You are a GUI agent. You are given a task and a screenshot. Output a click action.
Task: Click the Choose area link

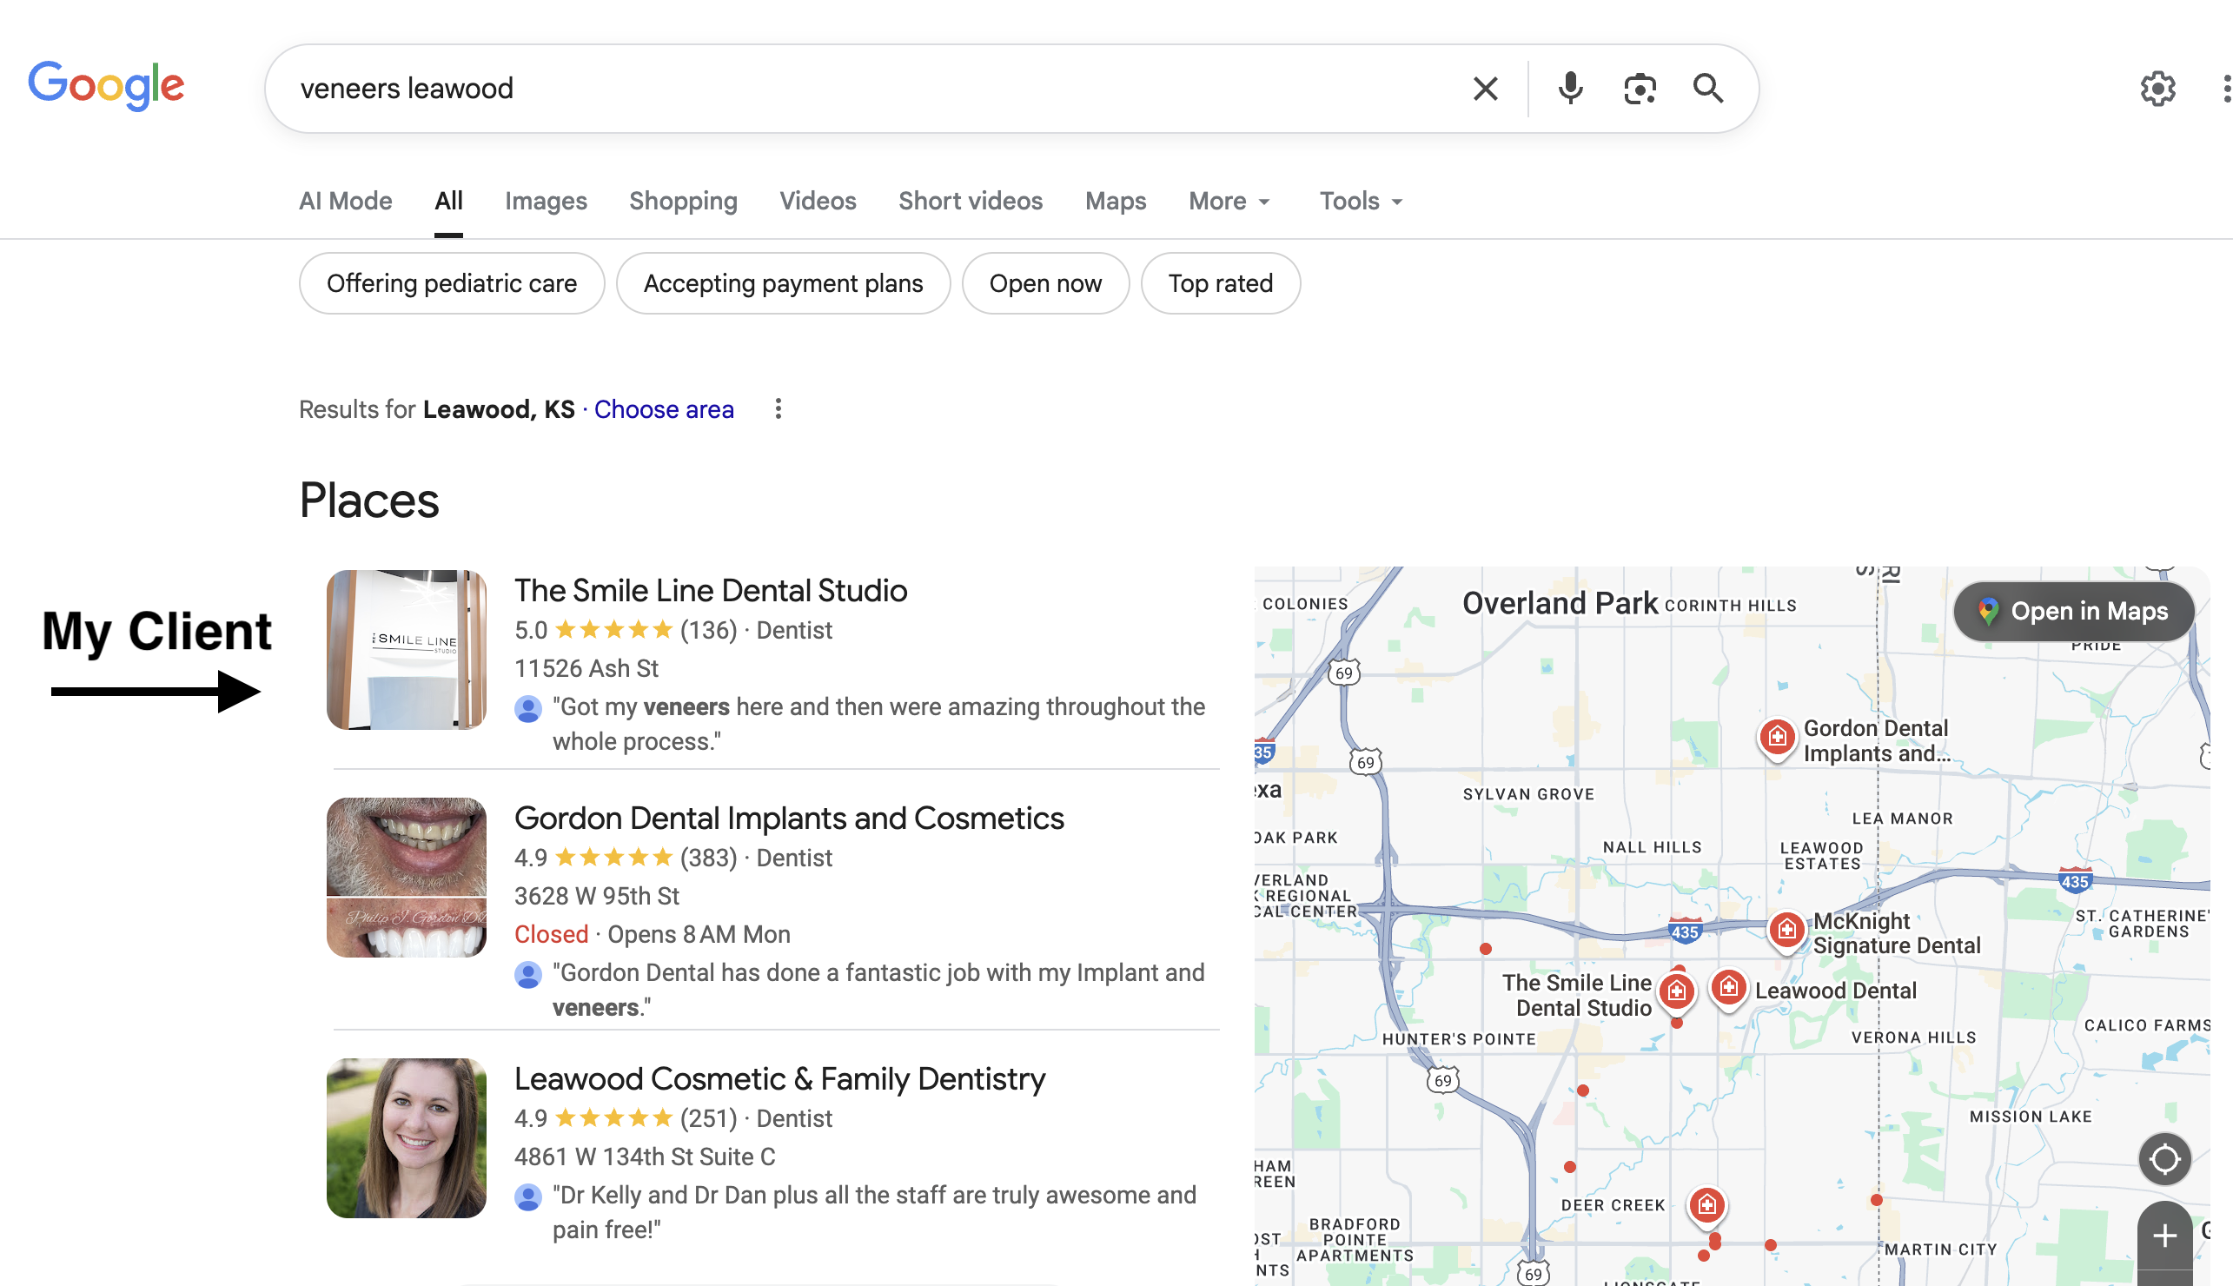click(x=663, y=409)
